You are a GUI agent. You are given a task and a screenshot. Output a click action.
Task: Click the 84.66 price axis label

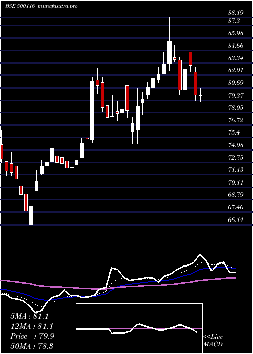(236, 46)
